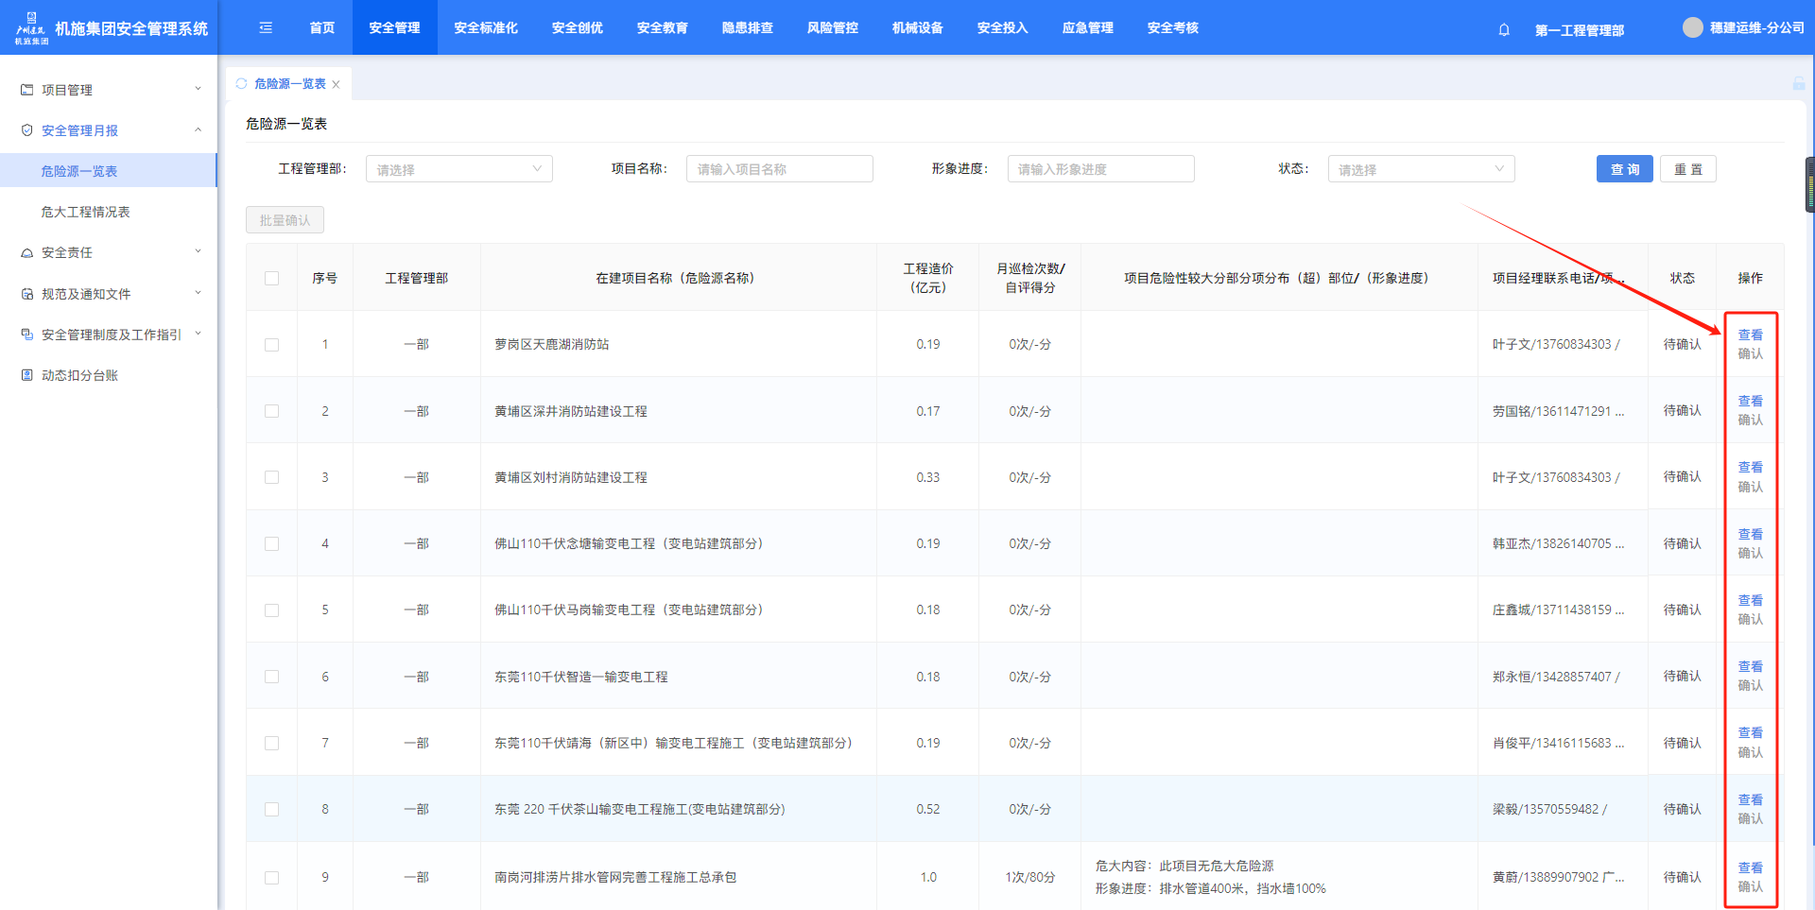Click the lock icon below the header
The height and width of the screenshot is (910, 1815).
pyautogui.click(x=1798, y=84)
